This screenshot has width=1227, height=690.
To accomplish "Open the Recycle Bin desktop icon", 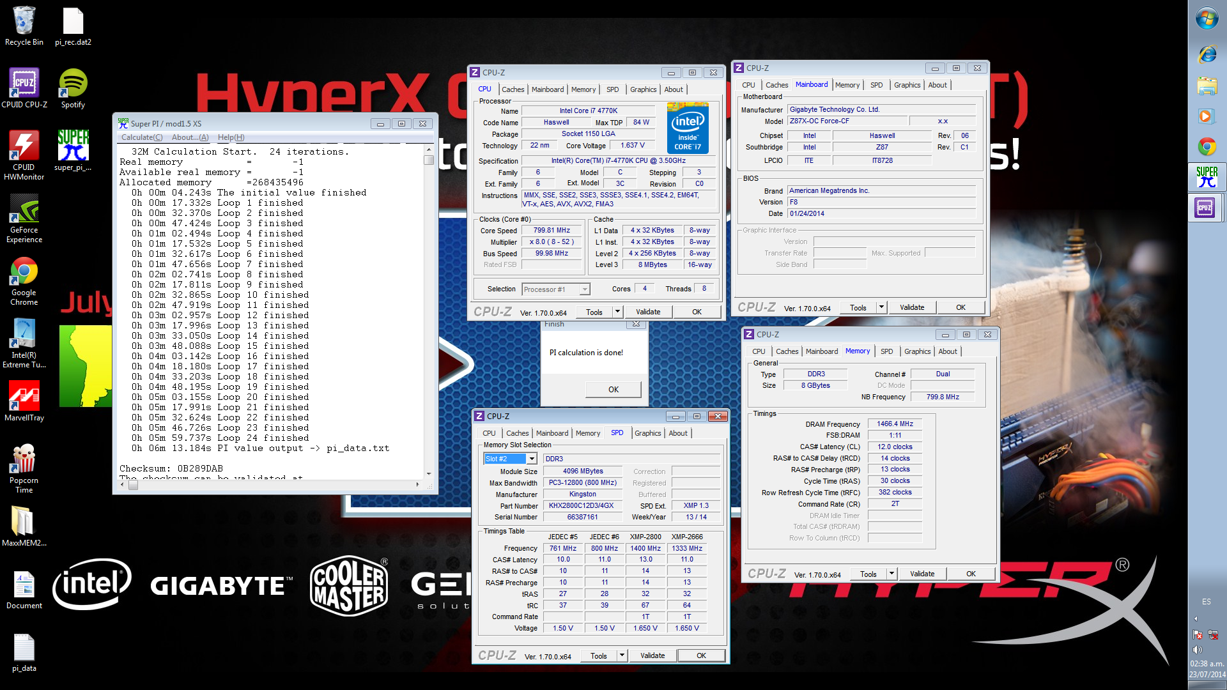I will (x=24, y=26).
